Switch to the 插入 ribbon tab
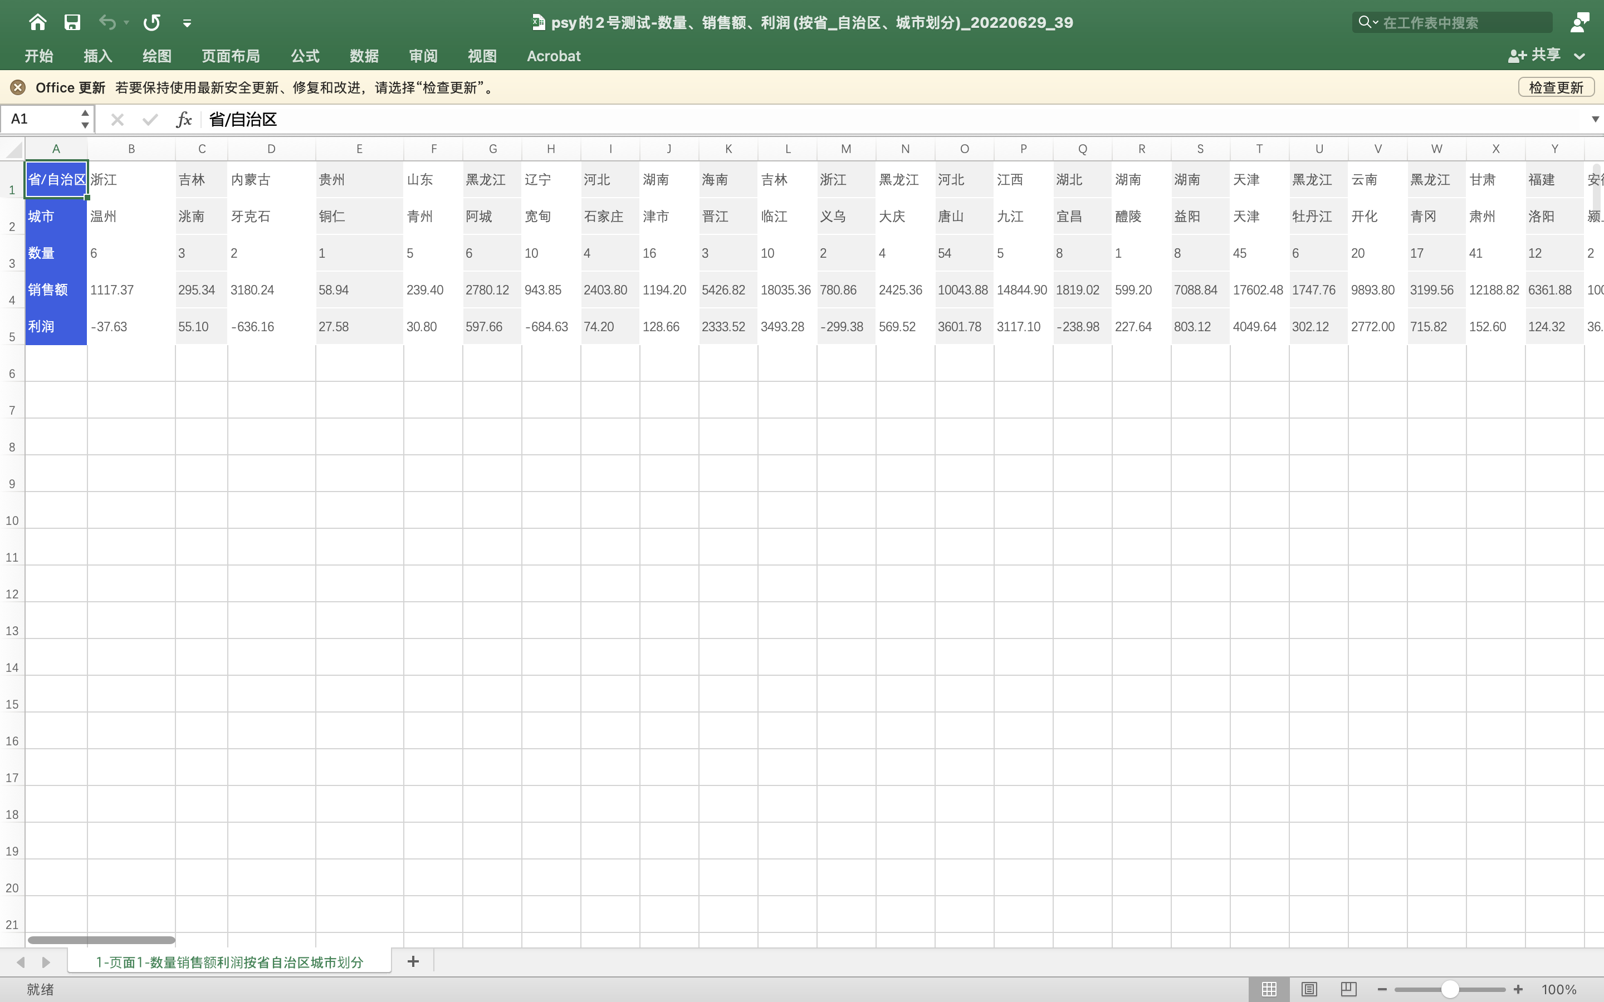 coord(97,56)
